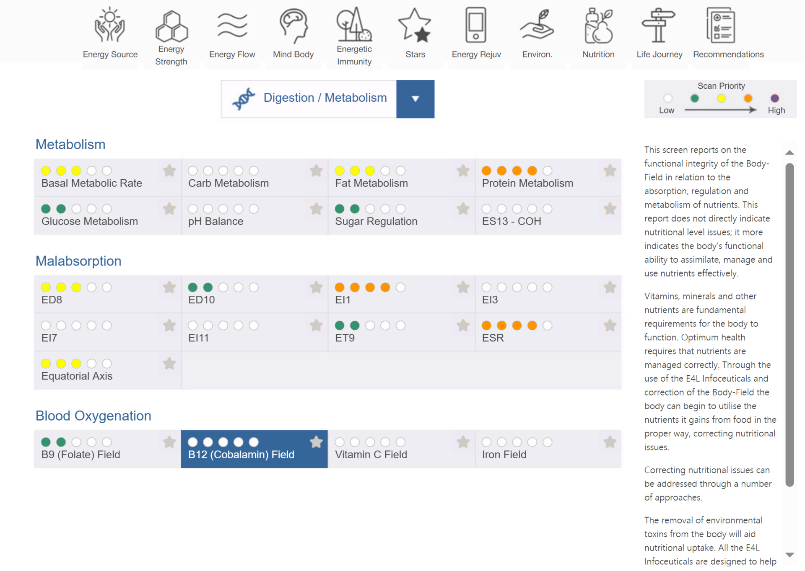Select the Energy Rejuv phone icon
Screen dimensions: 805x571
tap(476, 25)
